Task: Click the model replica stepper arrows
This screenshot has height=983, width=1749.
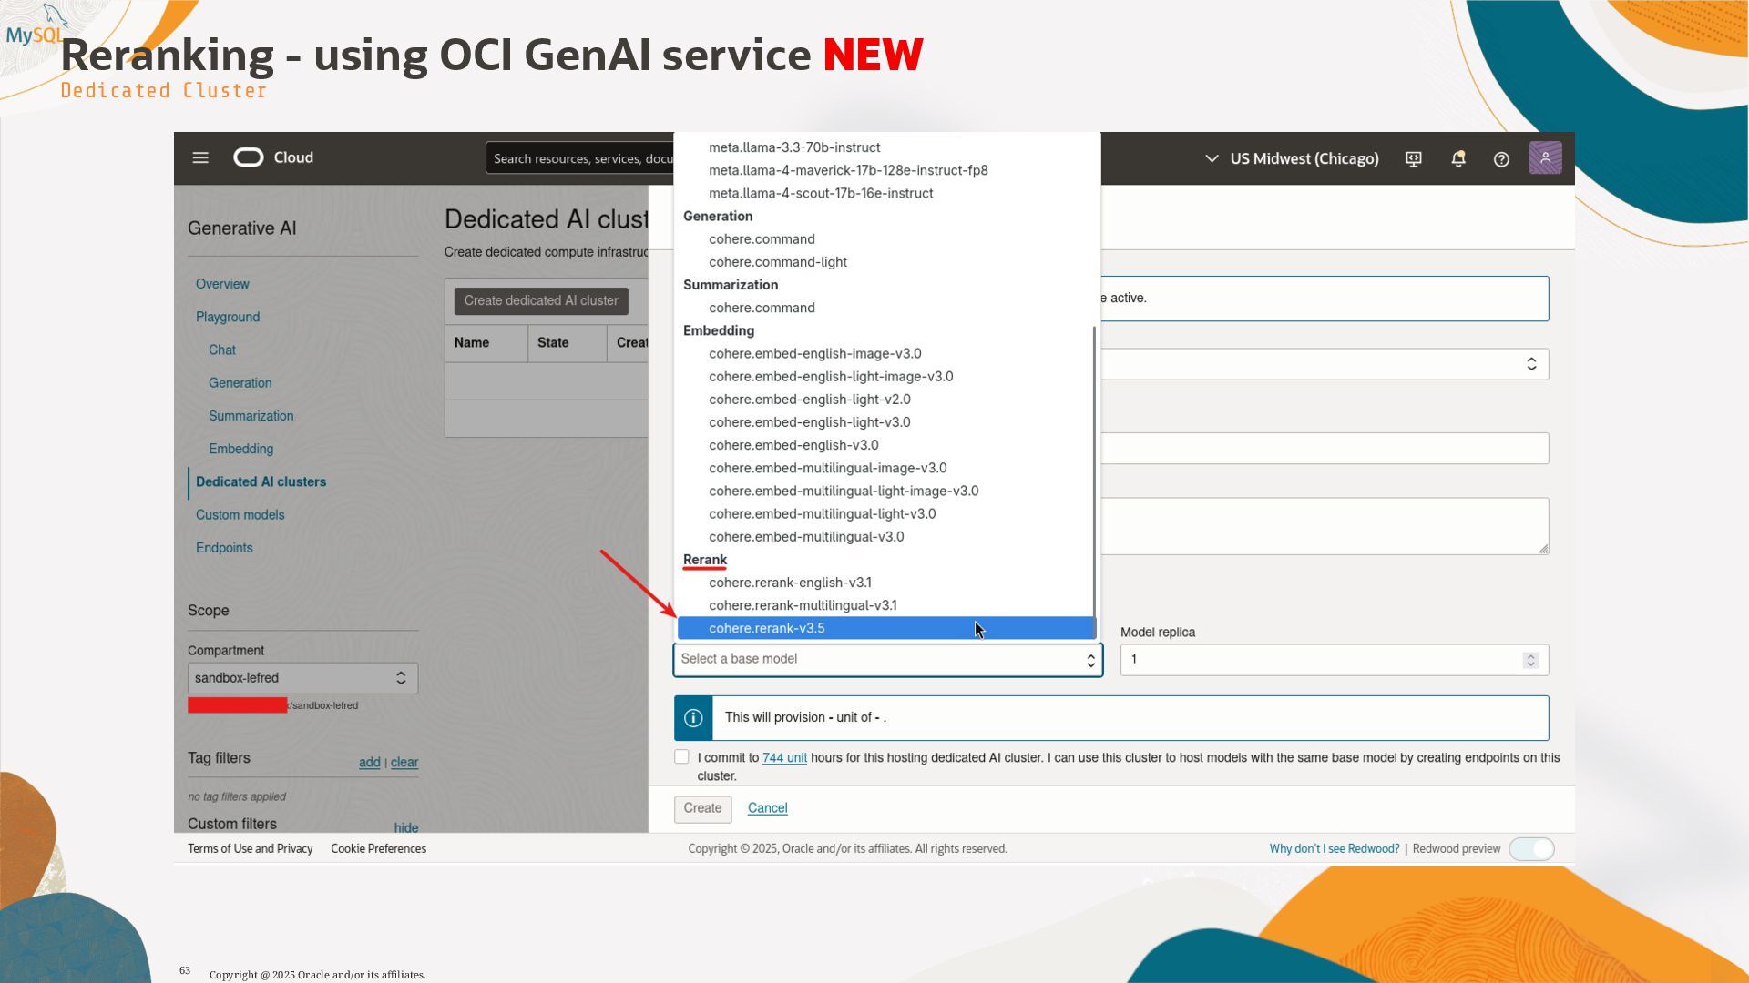Action: coord(1530,661)
